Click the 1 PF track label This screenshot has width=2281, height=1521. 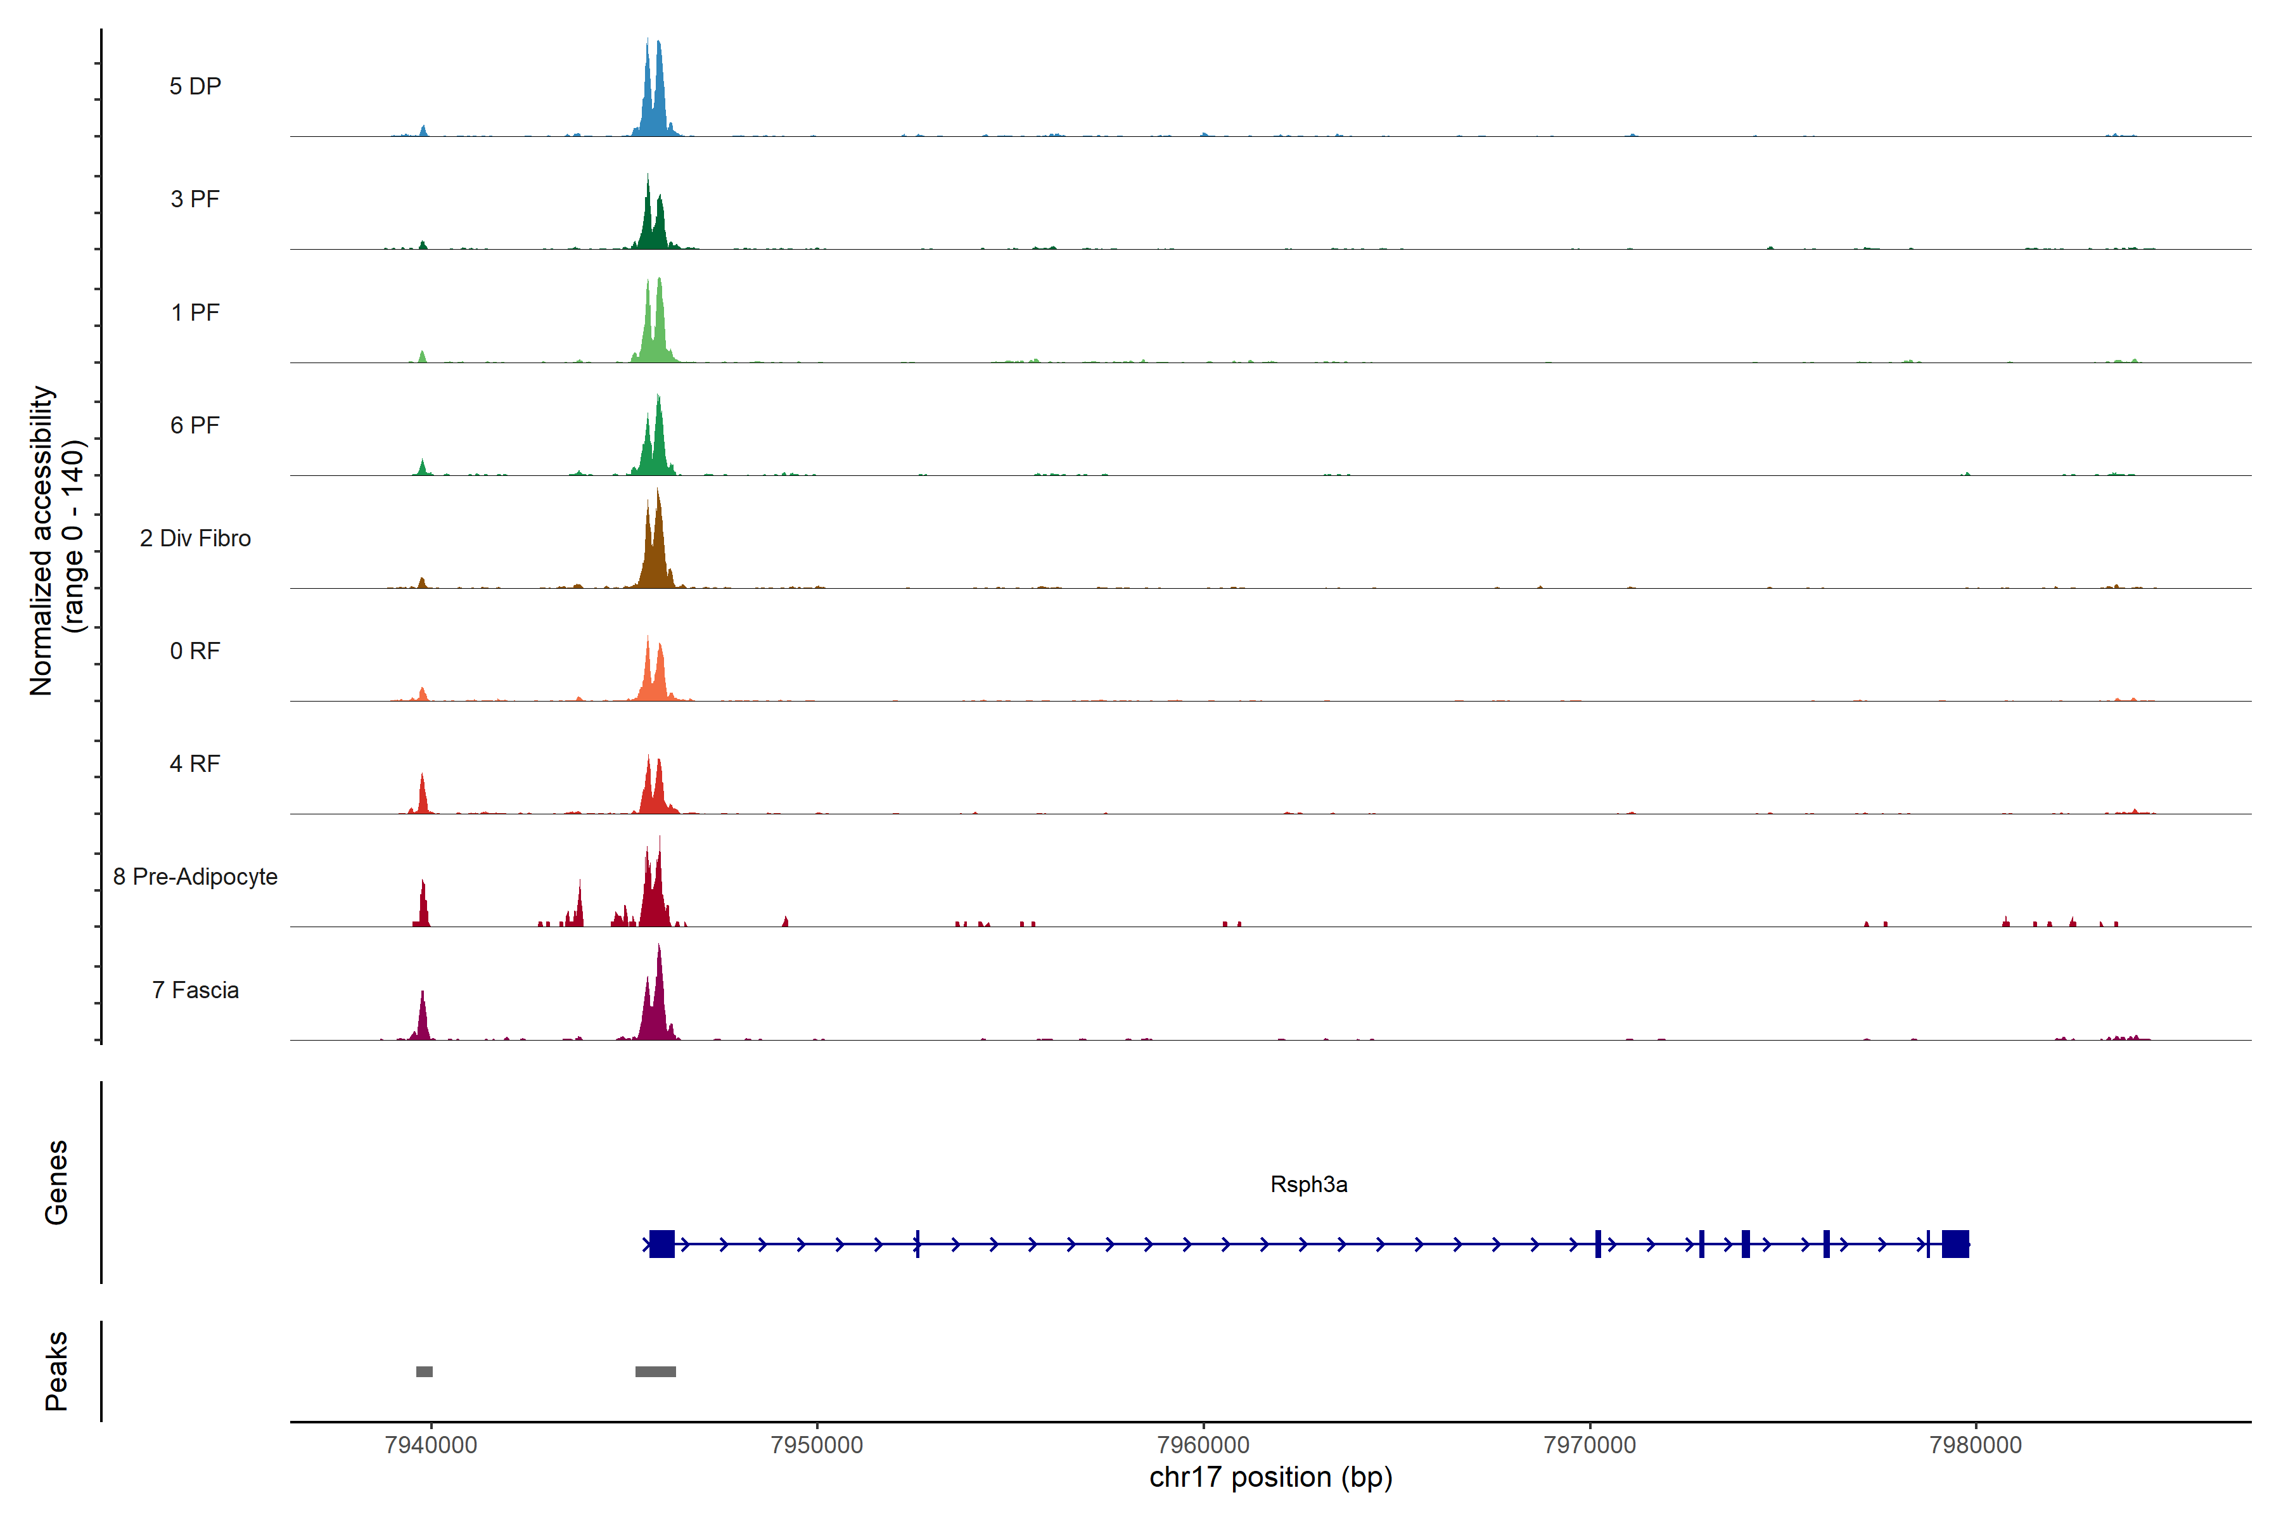click(x=195, y=312)
